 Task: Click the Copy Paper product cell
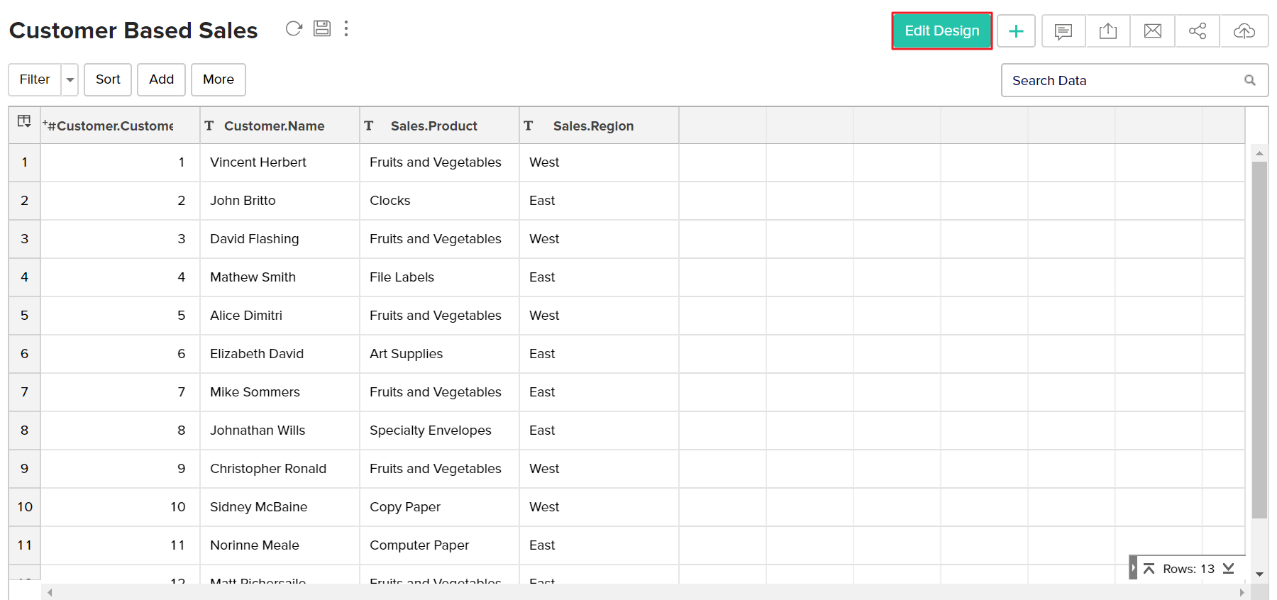pos(440,507)
